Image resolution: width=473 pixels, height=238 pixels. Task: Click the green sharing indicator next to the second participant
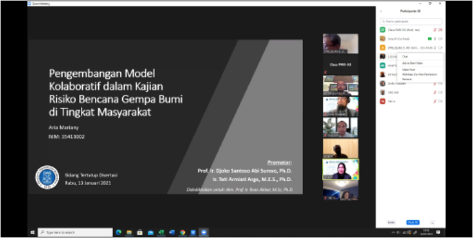[430, 39]
